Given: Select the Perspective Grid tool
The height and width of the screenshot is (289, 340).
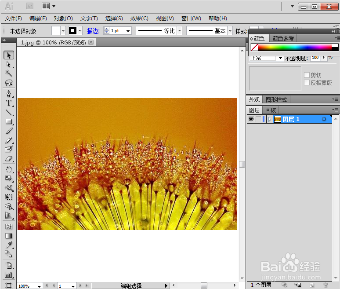Looking at the screenshot, I should click(9, 216).
